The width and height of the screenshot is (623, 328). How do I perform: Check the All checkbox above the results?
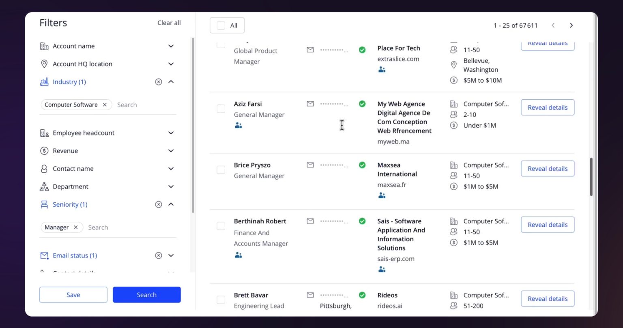(x=220, y=25)
